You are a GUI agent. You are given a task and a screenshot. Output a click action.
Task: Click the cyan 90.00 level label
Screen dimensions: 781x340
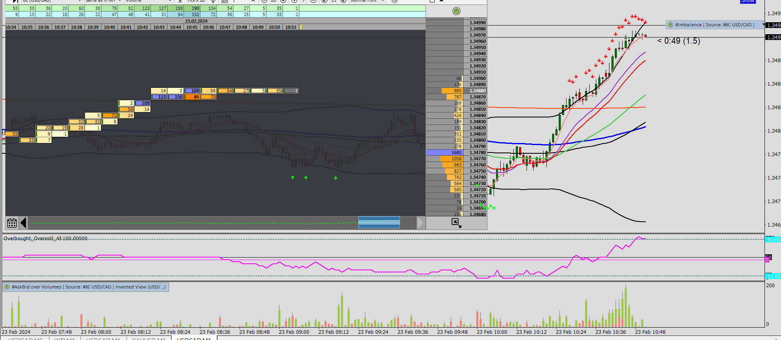click(773, 239)
